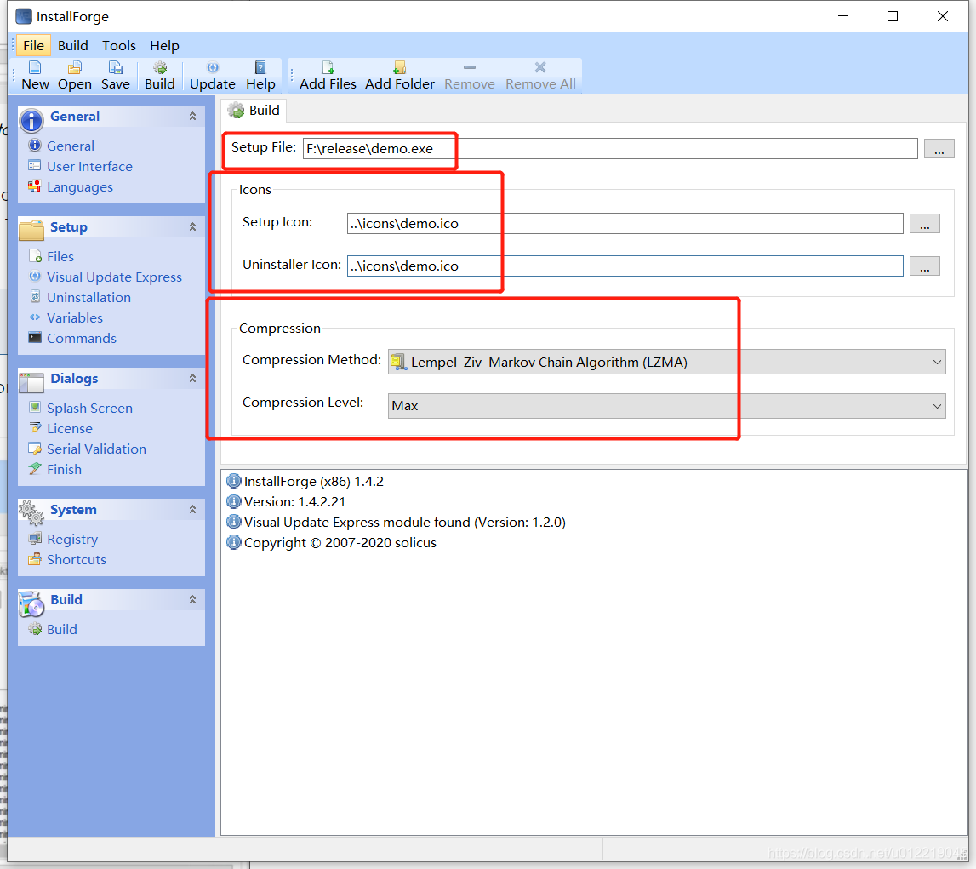The image size is (976, 869).
Task: Click the Add Files toolbar icon
Action: point(328,67)
